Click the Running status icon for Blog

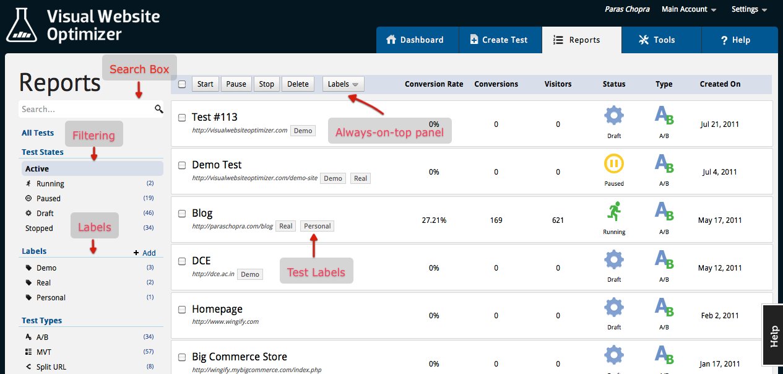click(x=613, y=212)
